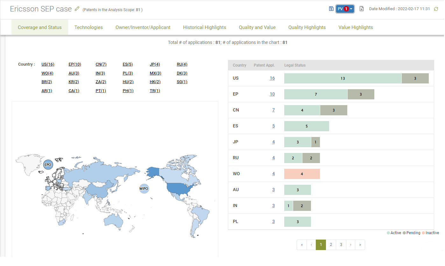445x266 pixels.
Task: Click the AU(3) country link
Action: (x=74, y=73)
